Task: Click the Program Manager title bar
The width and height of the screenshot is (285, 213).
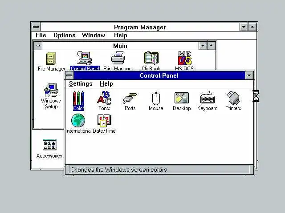Action: 140,27
